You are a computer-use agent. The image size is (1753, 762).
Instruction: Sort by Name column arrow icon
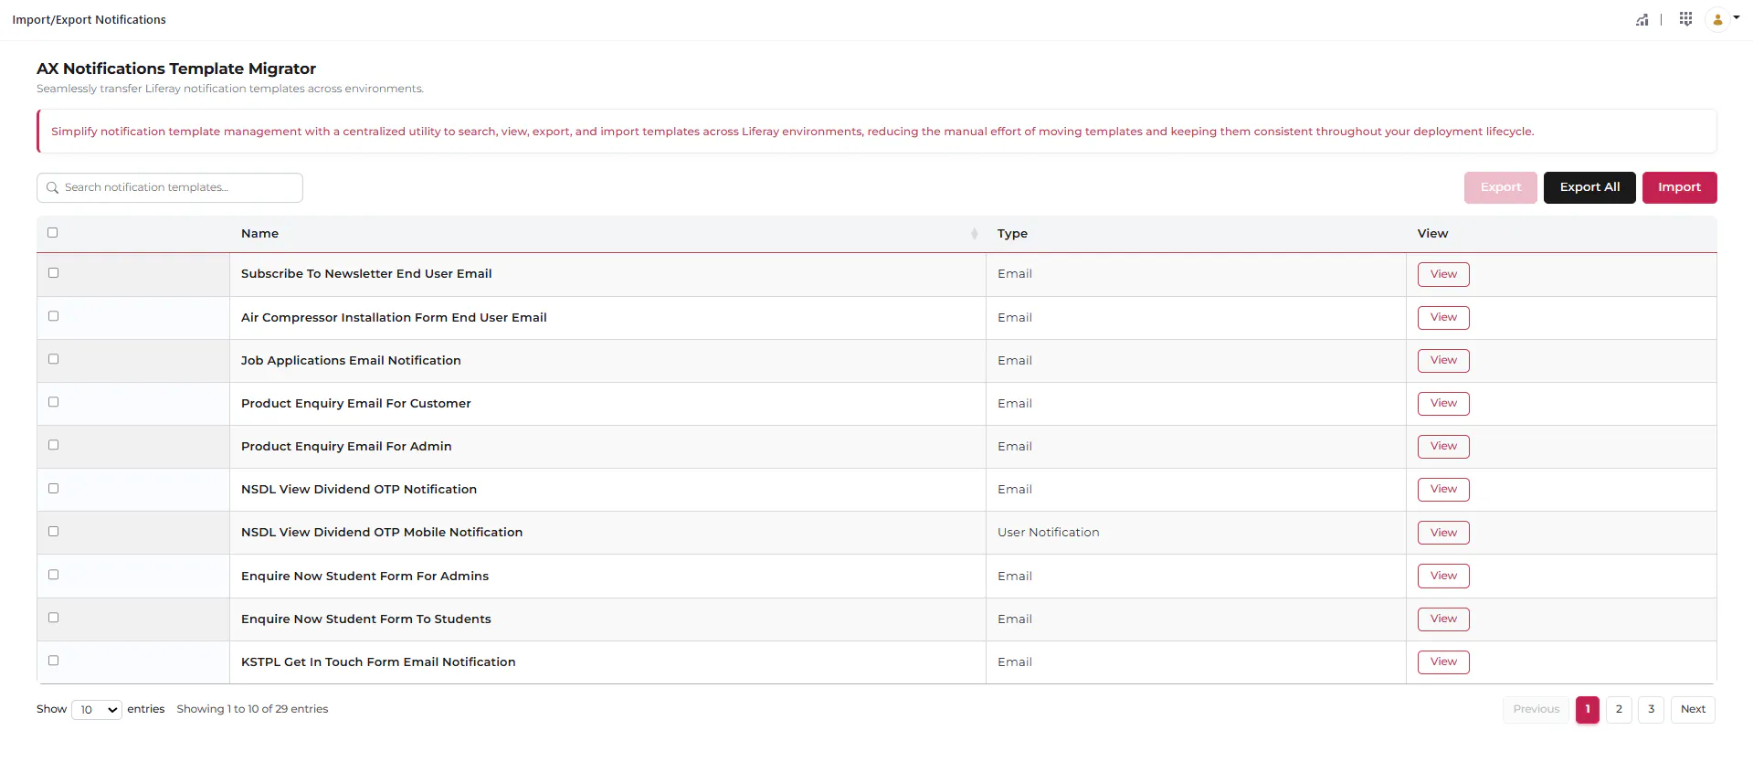(975, 234)
